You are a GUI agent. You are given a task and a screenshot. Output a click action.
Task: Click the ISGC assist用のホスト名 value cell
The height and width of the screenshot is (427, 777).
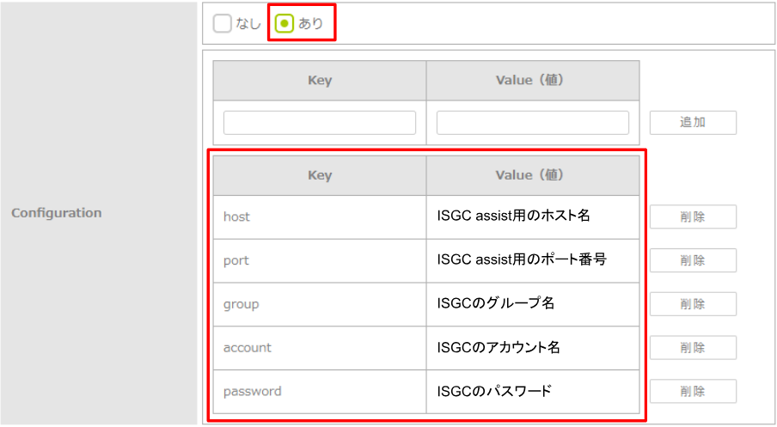[532, 217]
